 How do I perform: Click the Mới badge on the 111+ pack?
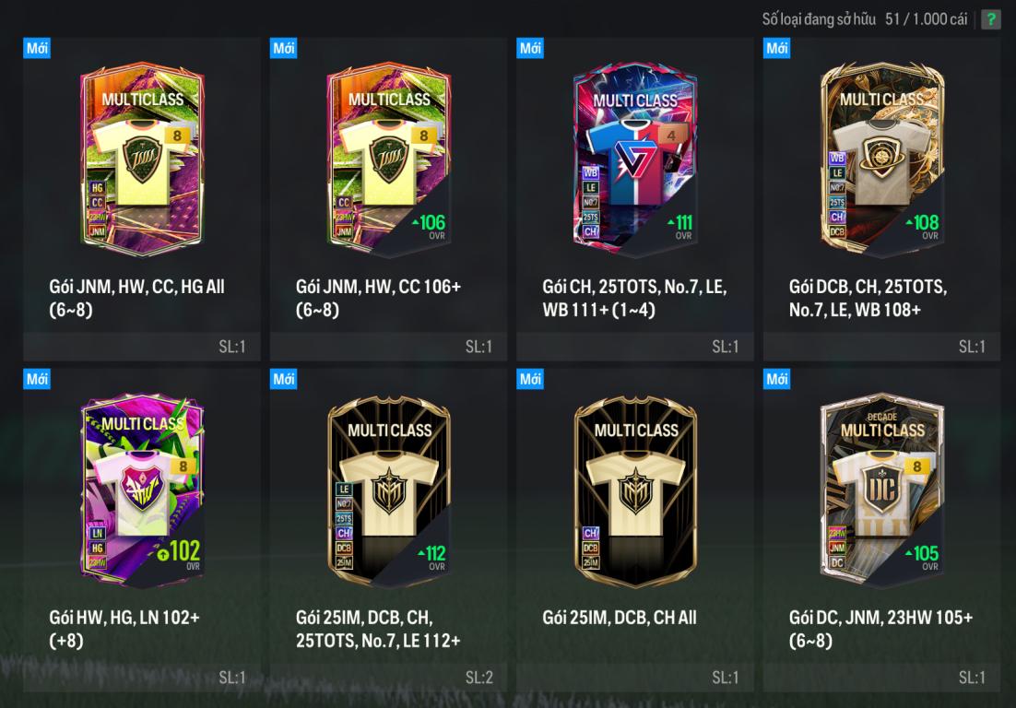point(530,48)
